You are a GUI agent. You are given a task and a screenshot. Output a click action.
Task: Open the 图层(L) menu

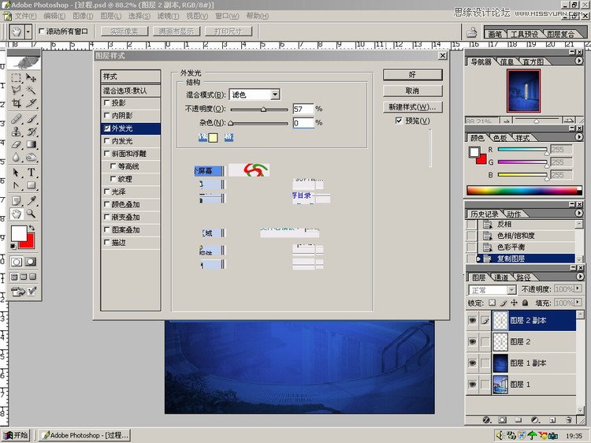(x=111, y=16)
